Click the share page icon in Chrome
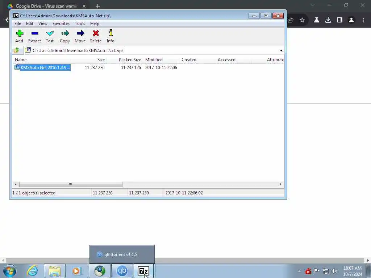This screenshot has height=278, width=371. point(291,20)
